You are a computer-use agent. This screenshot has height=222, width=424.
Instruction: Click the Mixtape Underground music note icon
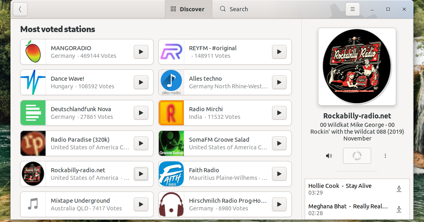33,204
